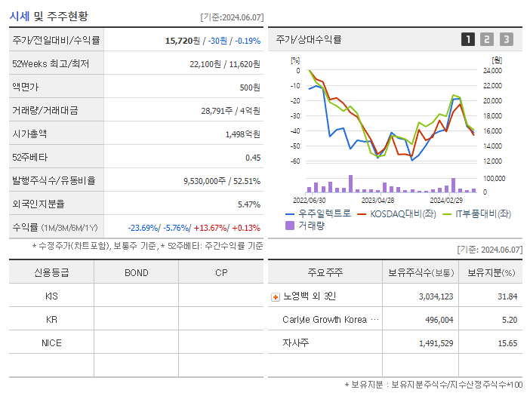Select 28,791주 / 4억원 value
Image resolution: width=530 pixels, height=396 pixels.
tap(230, 111)
